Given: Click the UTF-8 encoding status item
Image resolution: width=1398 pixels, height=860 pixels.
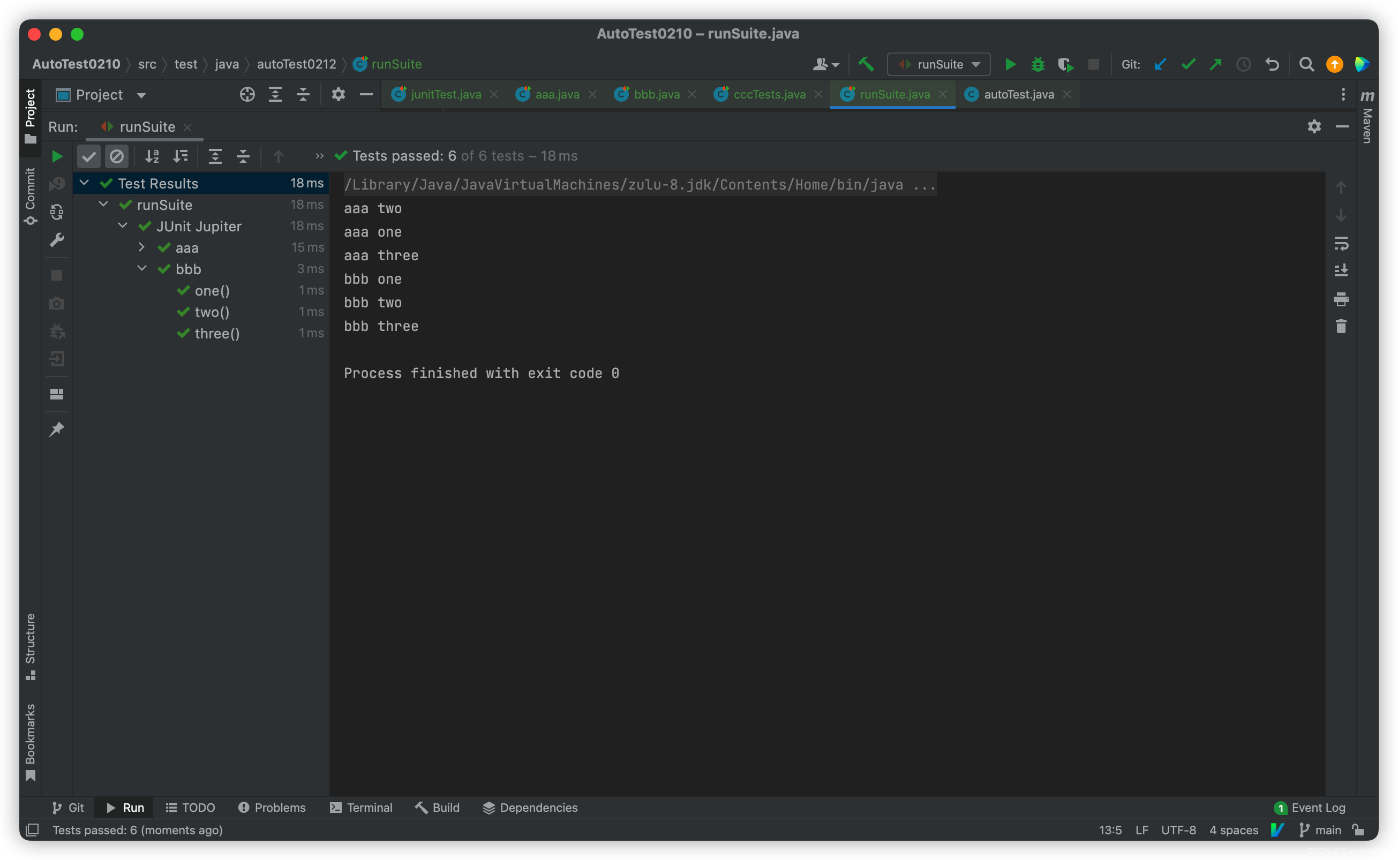Looking at the screenshot, I should click(1178, 830).
